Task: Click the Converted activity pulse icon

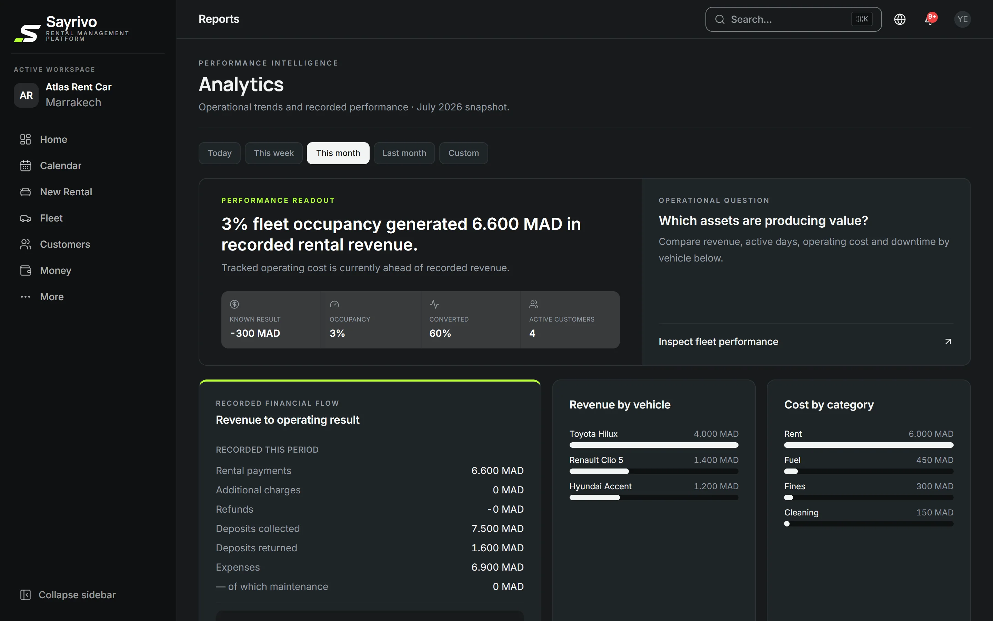Action: tap(434, 304)
